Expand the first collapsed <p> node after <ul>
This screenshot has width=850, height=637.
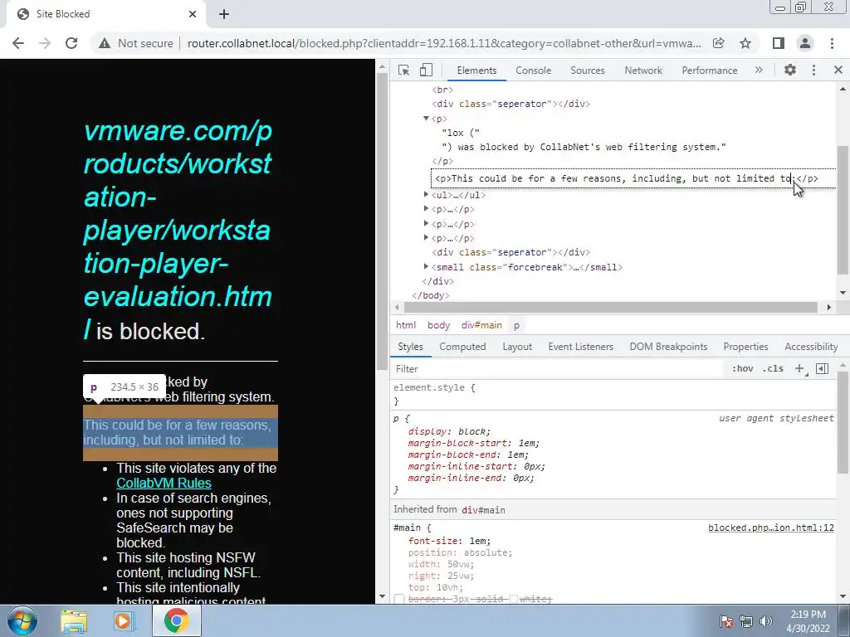click(x=426, y=208)
